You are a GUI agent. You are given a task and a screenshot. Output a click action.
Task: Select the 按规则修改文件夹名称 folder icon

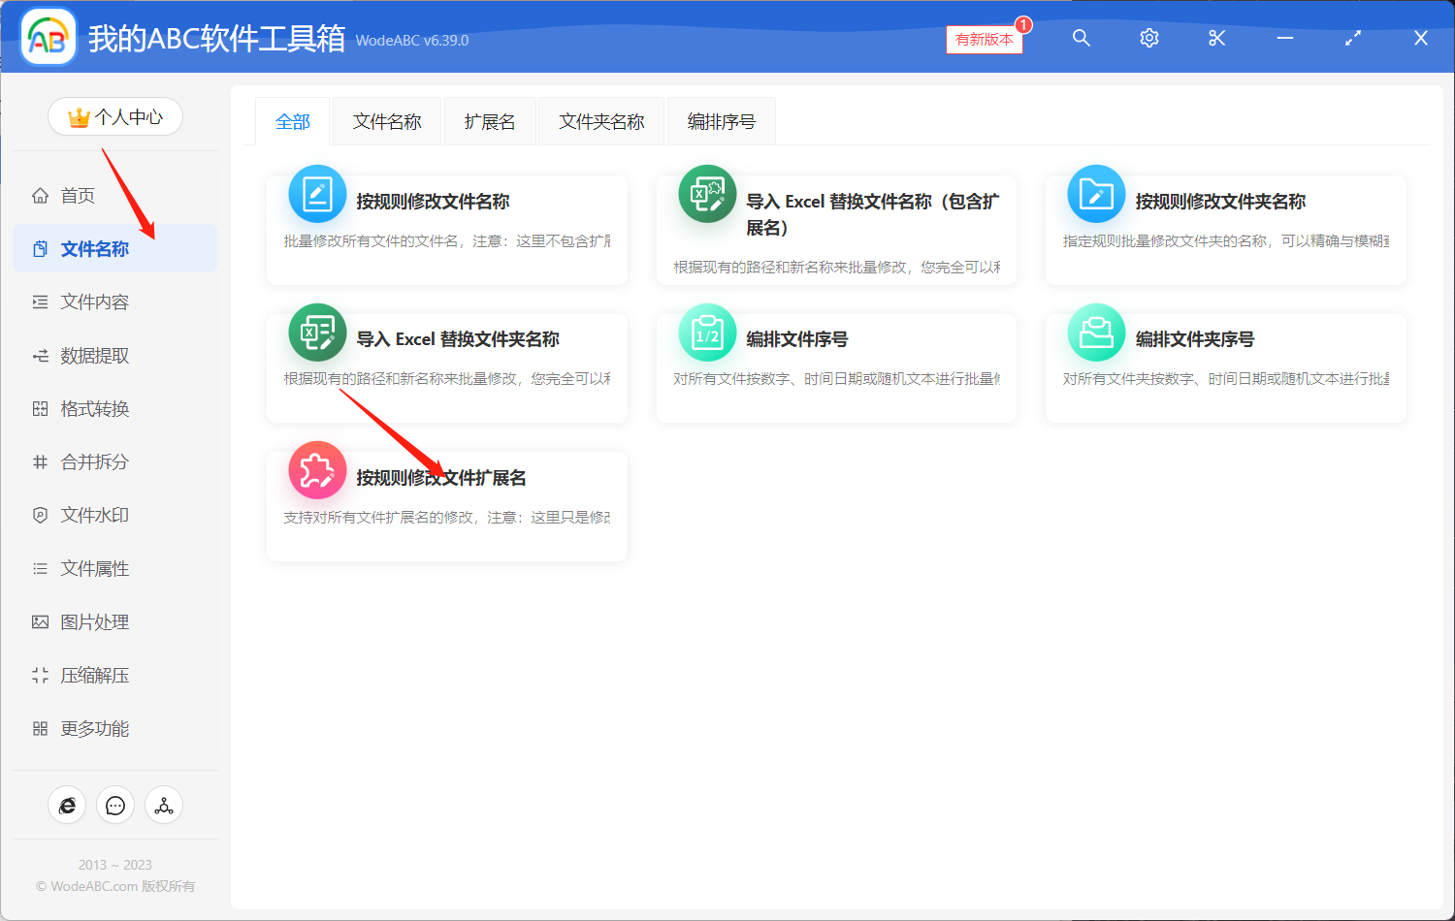(x=1095, y=194)
